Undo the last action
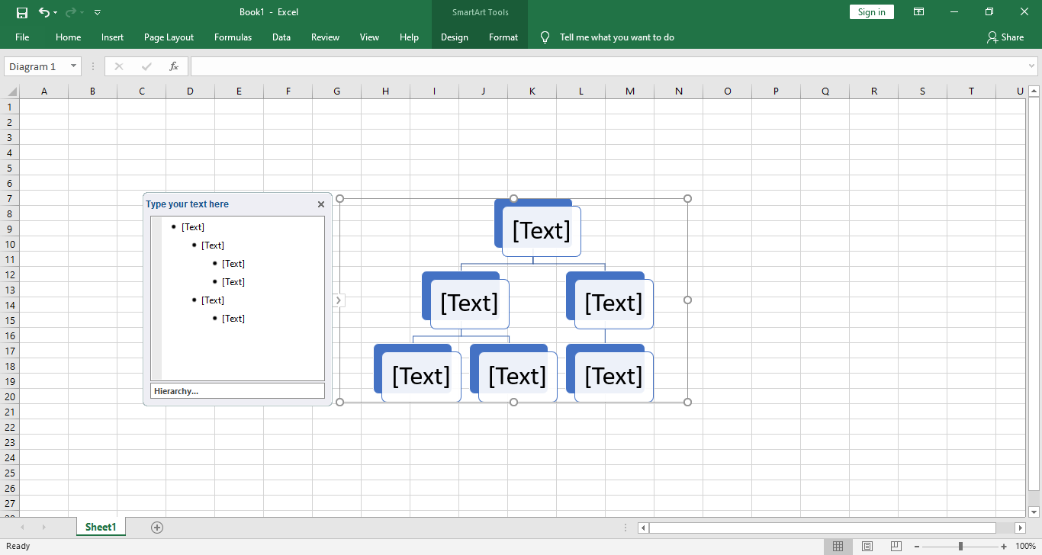This screenshot has height=555, width=1042. [x=43, y=12]
